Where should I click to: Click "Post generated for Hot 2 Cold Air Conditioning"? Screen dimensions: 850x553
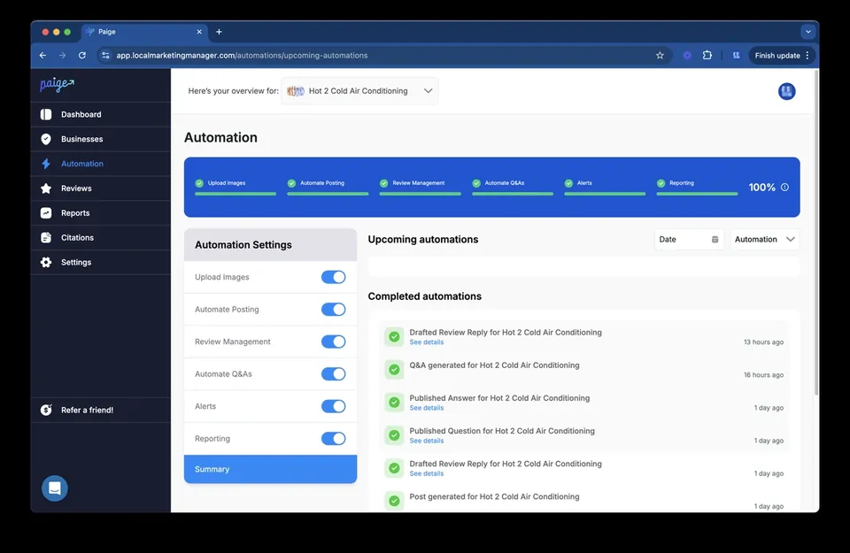click(494, 496)
